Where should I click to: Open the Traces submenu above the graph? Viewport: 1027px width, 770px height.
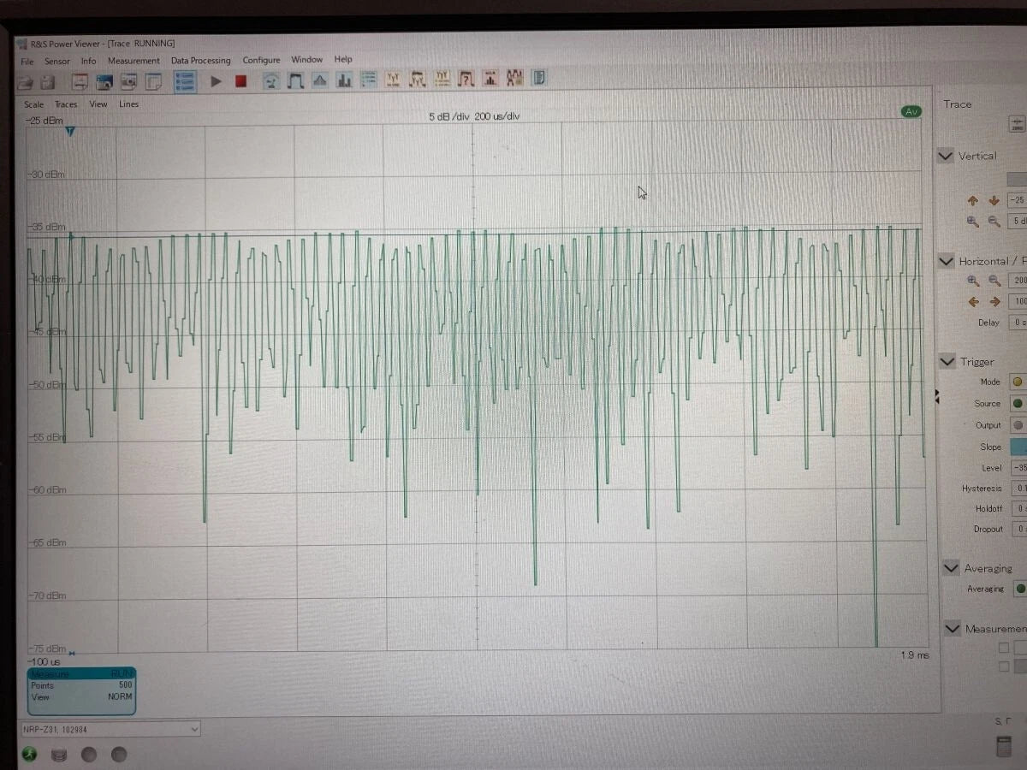[x=66, y=104]
